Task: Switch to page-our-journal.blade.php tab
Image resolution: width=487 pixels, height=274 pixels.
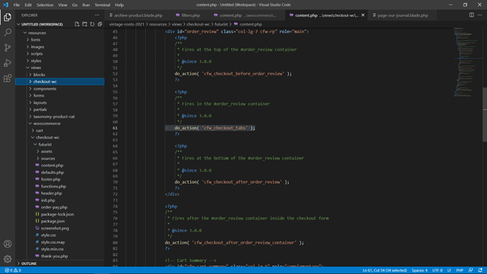Action: [402, 16]
